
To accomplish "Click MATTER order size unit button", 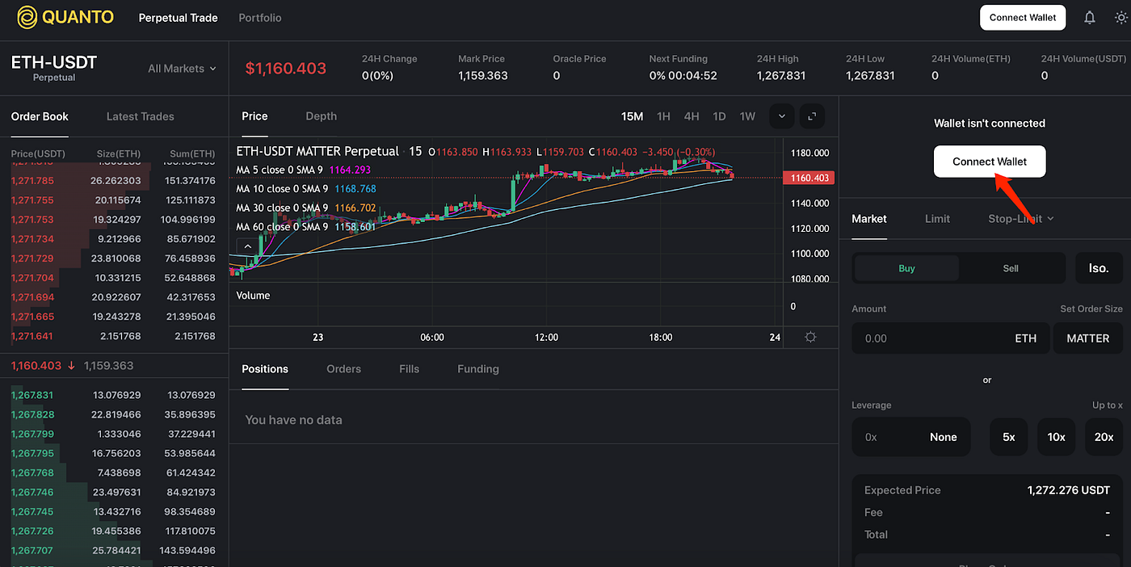I will pos(1087,338).
